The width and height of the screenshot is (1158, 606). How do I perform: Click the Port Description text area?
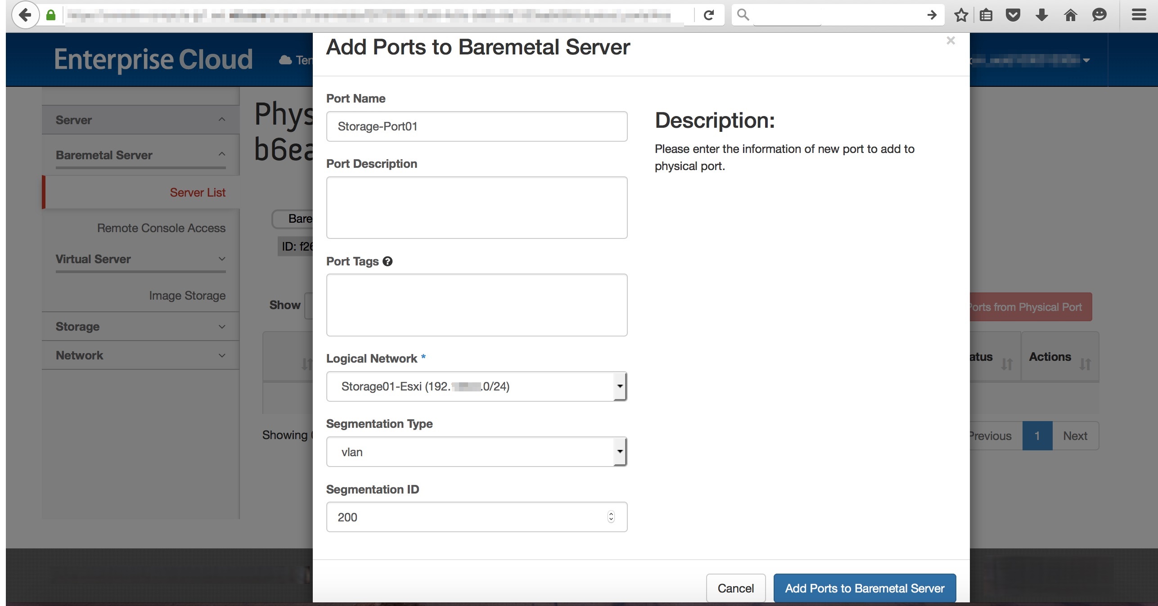tap(476, 207)
